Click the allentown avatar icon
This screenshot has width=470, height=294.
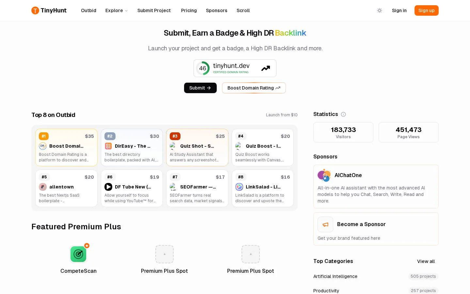(43, 187)
